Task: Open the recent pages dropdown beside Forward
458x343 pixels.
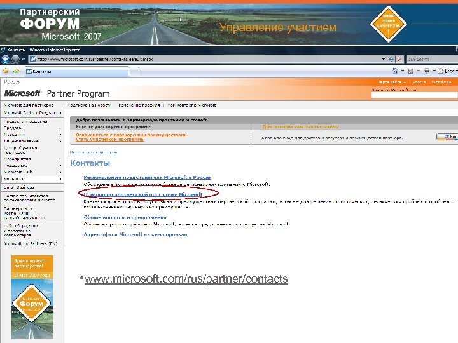Action: pyautogui.click(x=23, y=60)
